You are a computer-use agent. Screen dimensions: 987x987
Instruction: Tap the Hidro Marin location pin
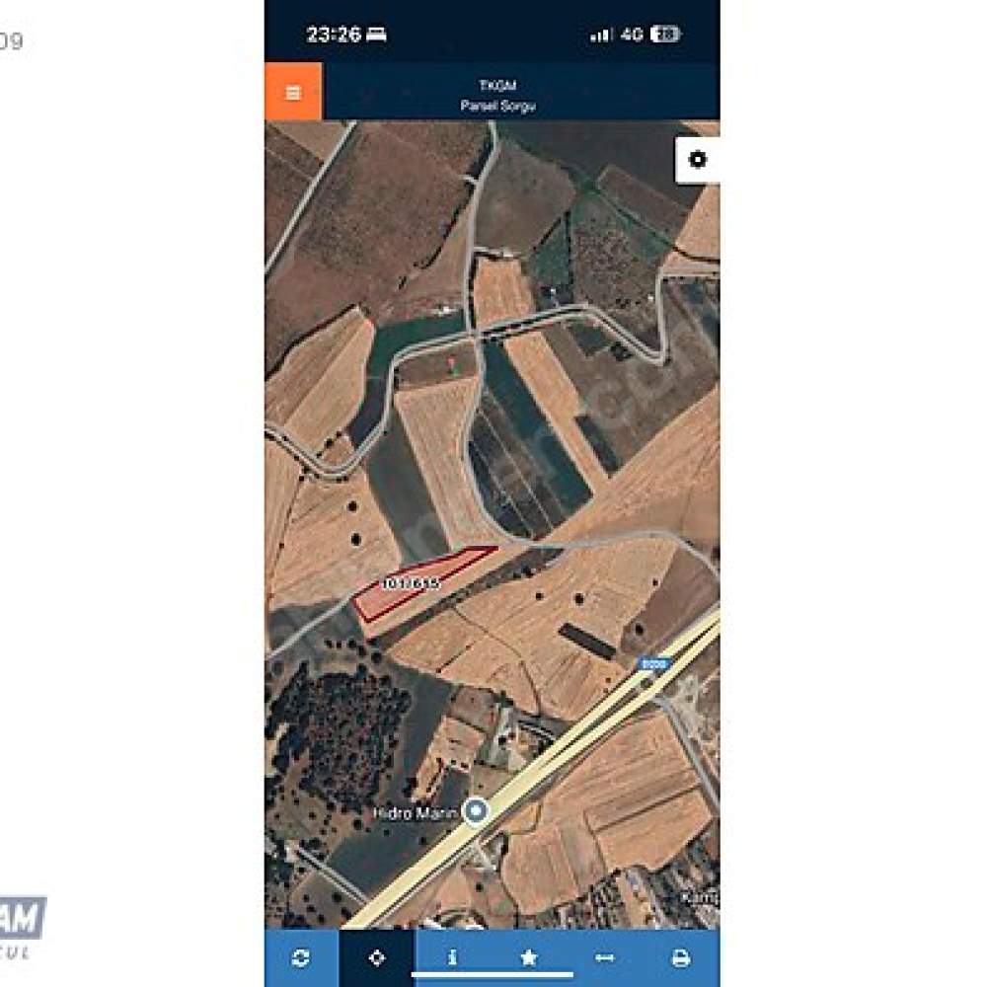(476, 810)
